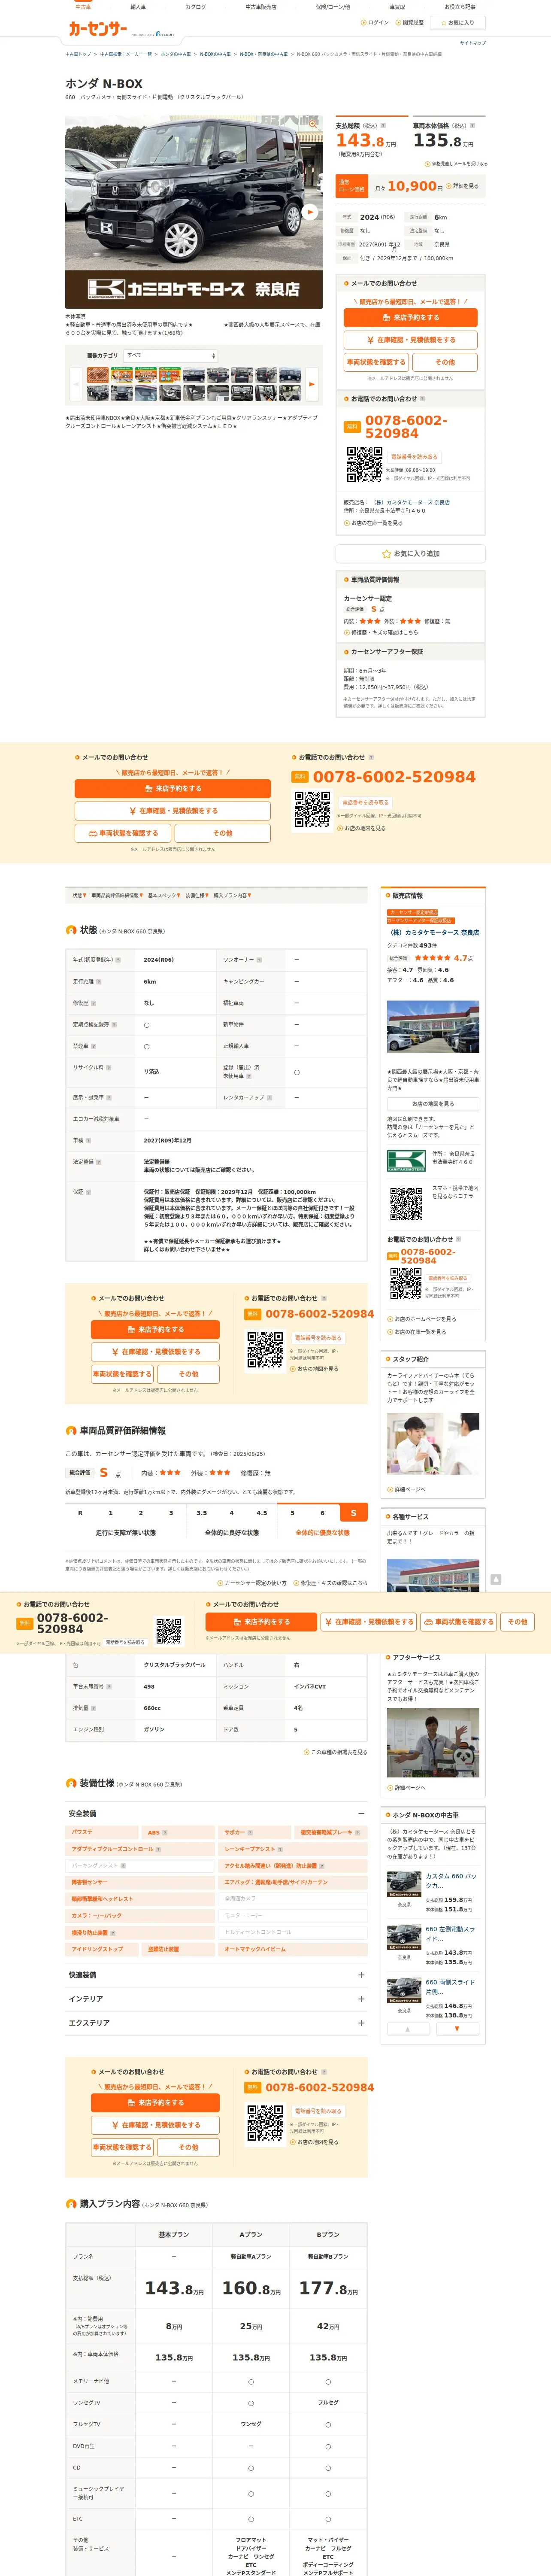Viewport: 551px width, 2576px height.
Task: Open この車種の相場表を見る link
Action: click(335, 1752)
